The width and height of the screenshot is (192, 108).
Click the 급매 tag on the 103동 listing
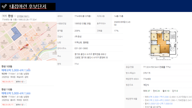(x=26, y=77)
